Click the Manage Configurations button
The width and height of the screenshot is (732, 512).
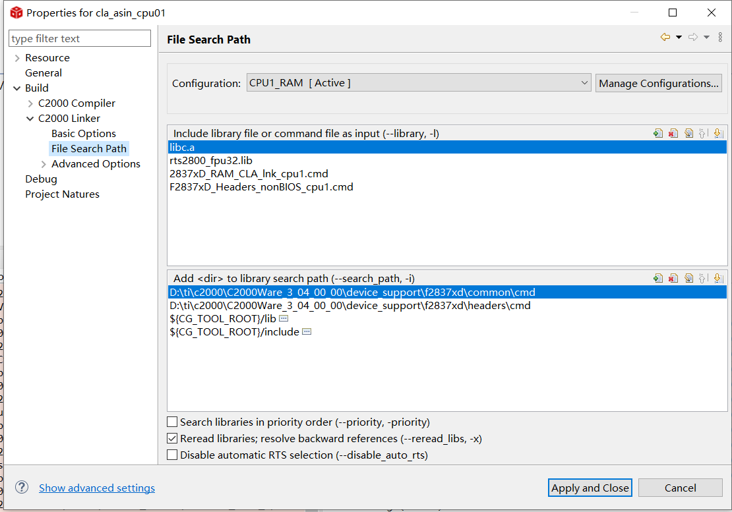tap(658, 83)
